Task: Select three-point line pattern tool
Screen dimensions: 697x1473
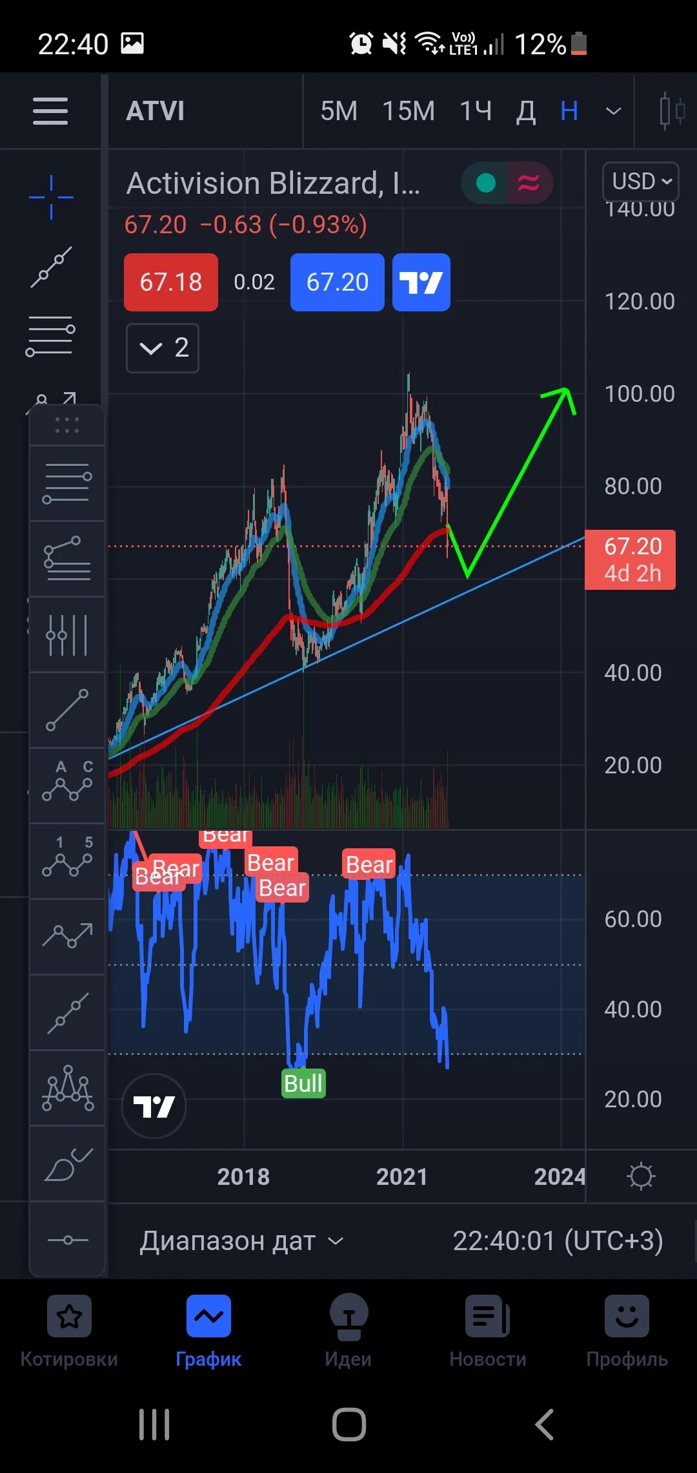Action: 67,1012
